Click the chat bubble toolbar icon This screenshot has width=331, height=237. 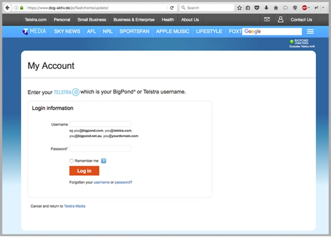[286, 8]
